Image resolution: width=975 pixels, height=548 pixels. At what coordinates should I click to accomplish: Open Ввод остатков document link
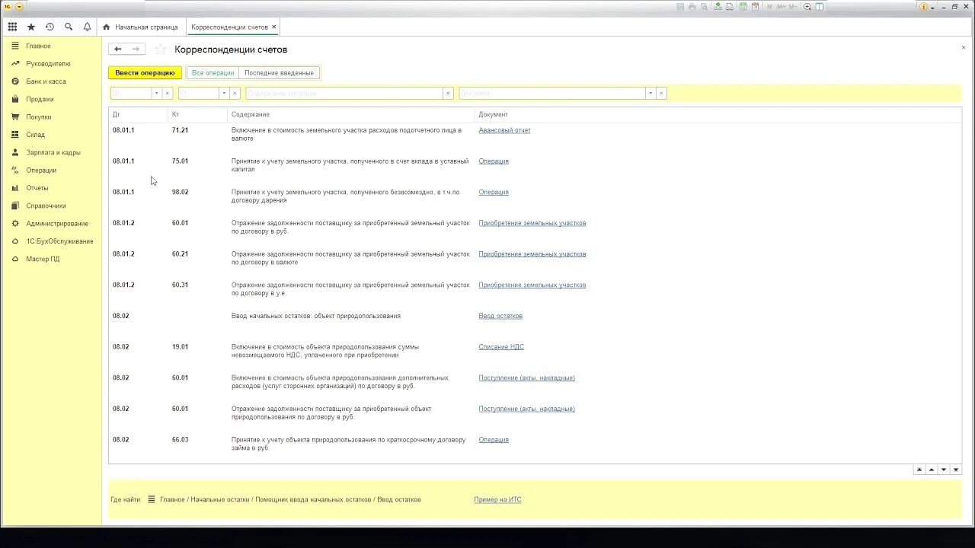point(500,316)
